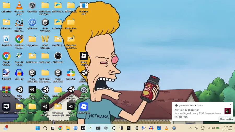Open the 100-percen... folder
Screen dimensions: 235x132
coord(19,108)
